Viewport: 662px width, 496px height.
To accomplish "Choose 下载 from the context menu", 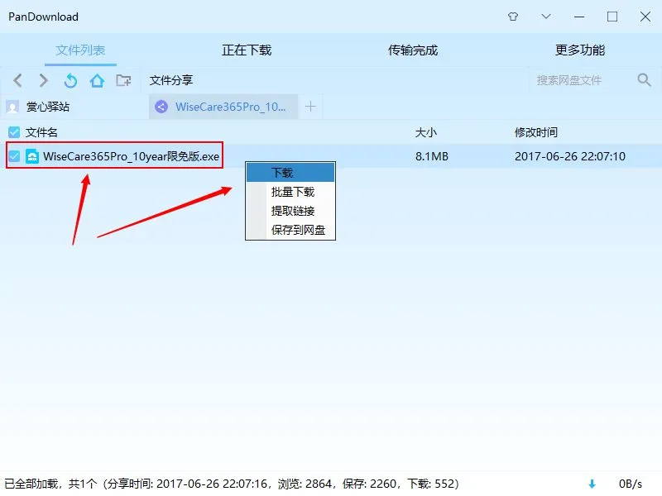I will [x=290, y=173].
